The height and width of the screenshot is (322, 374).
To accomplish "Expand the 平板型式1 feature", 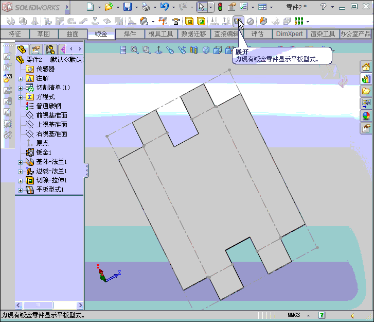I will 20,190.
